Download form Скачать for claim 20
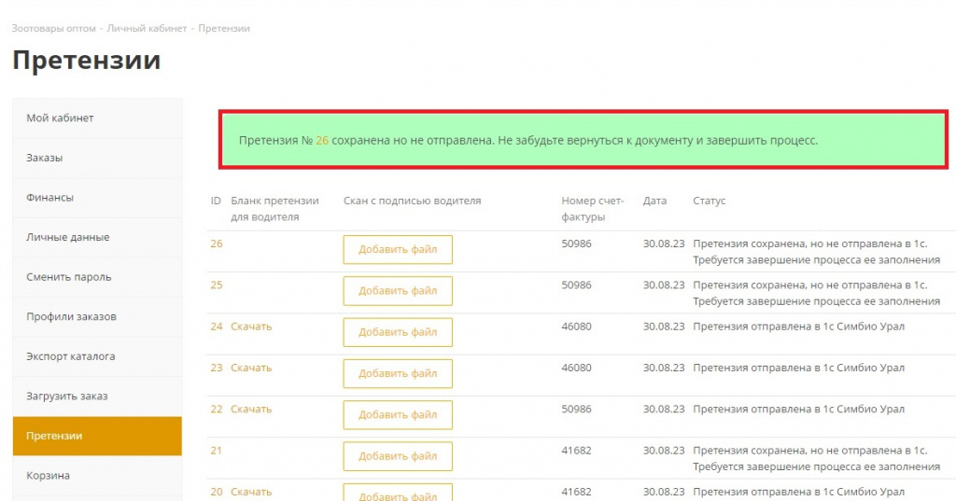Screen dimensions: 956x501 (251, 492)
